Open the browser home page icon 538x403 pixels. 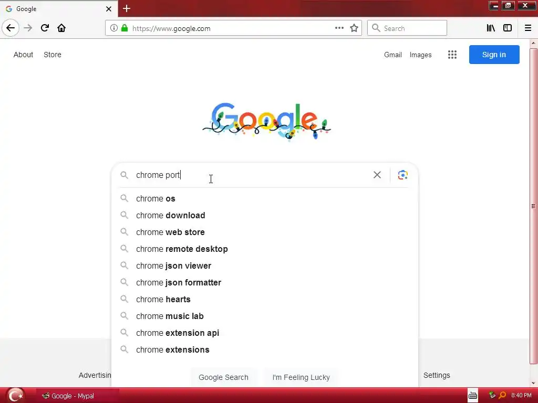point(61,28)
